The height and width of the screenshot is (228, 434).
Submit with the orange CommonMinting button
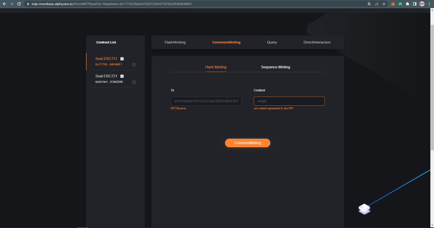[x=248, y=143]
